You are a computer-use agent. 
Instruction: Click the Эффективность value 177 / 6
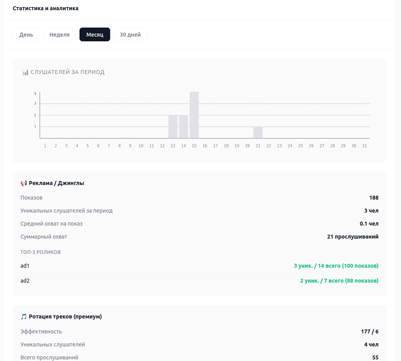pos(370,331)
